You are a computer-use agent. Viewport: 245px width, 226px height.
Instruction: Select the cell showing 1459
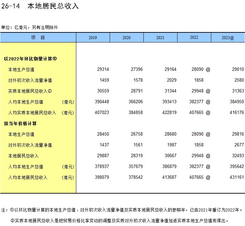point(104,80)
